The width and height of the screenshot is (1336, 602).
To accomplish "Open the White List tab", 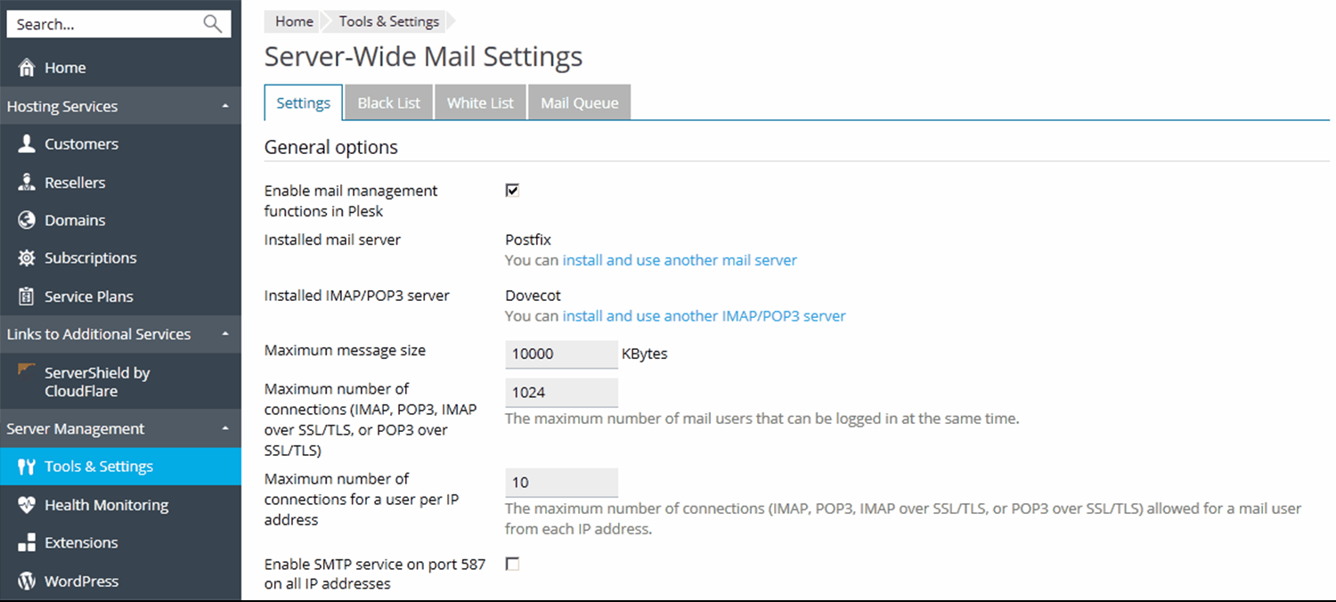I will 481,102.
